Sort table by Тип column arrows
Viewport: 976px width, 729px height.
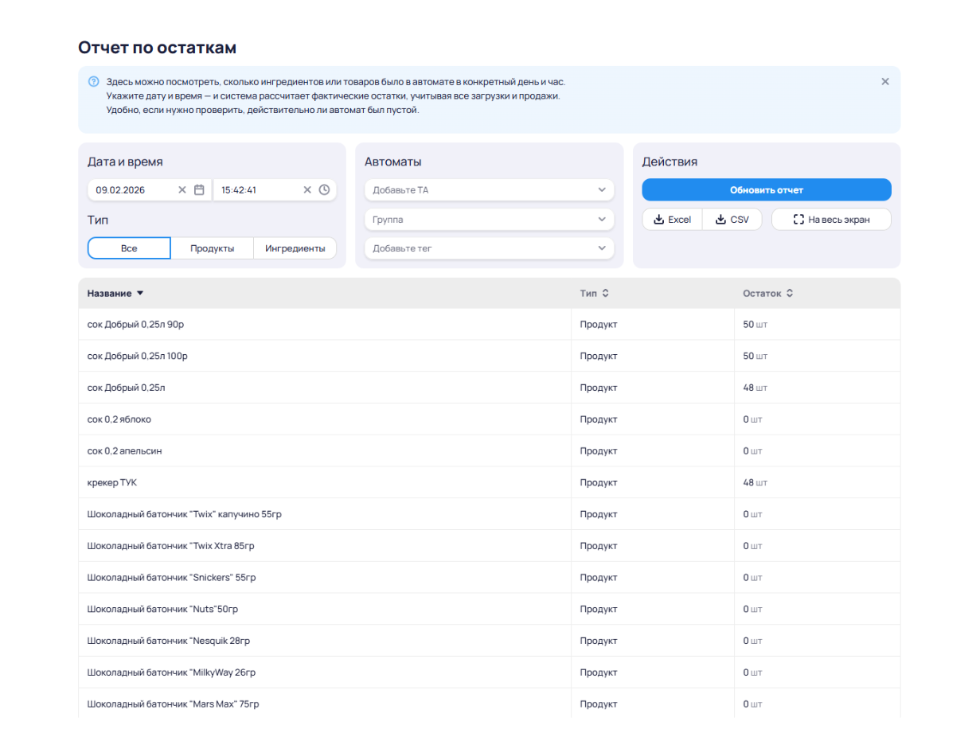(605, 294)
